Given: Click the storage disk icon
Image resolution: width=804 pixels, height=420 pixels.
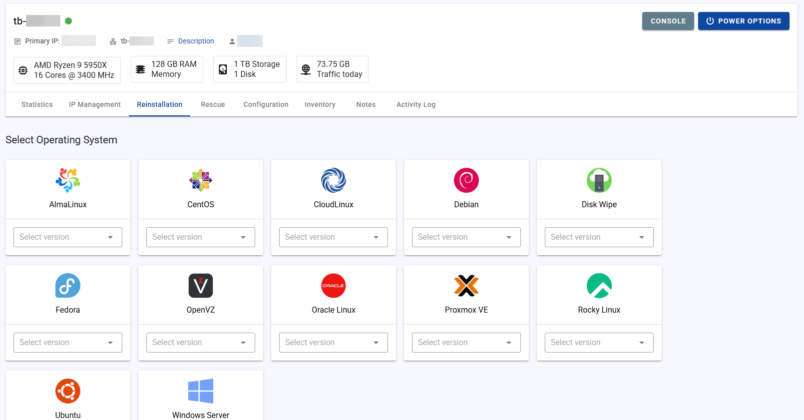Looking at the screenshot, I should pos(223,69).
